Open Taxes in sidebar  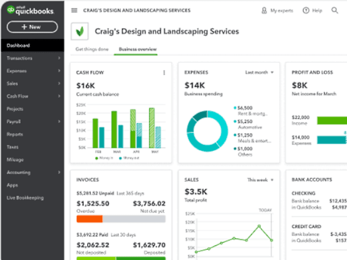(x=13, y=147)
